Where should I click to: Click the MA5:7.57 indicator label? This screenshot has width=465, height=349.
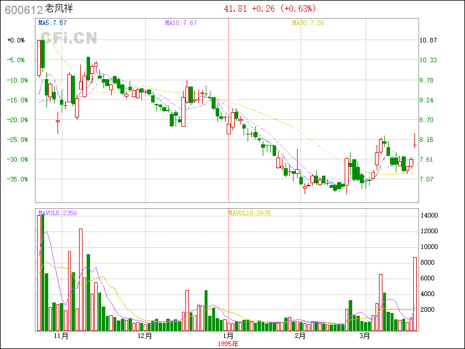(x=52, y=23)
